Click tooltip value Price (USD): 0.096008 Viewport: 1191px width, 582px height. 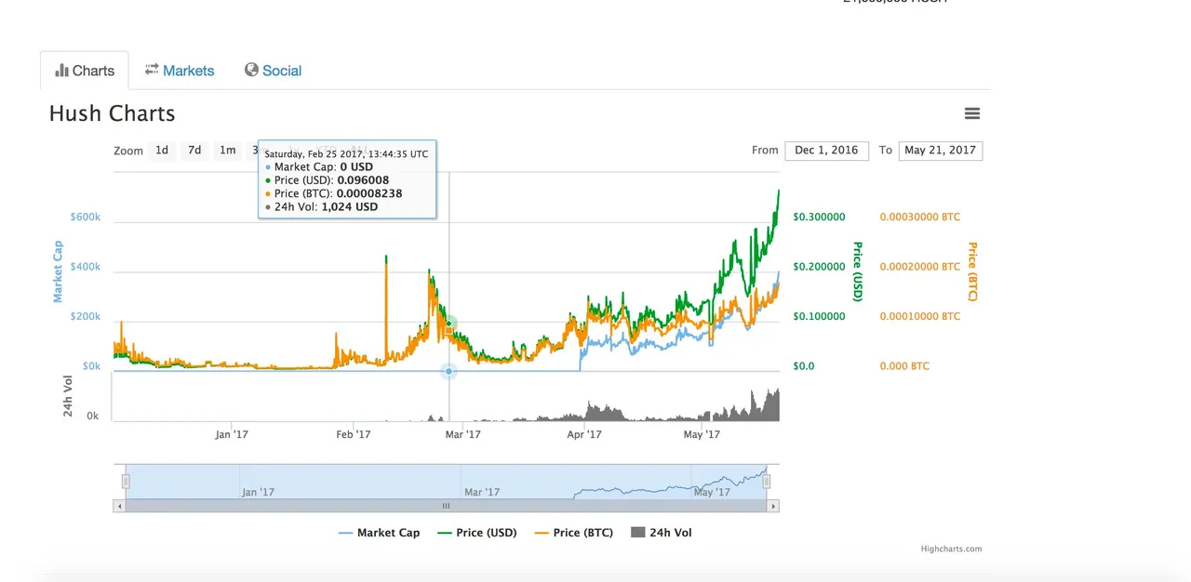[x=327, y=180]
